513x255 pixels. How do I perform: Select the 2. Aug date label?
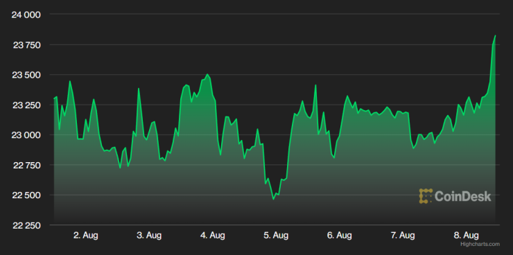[86, 235]
